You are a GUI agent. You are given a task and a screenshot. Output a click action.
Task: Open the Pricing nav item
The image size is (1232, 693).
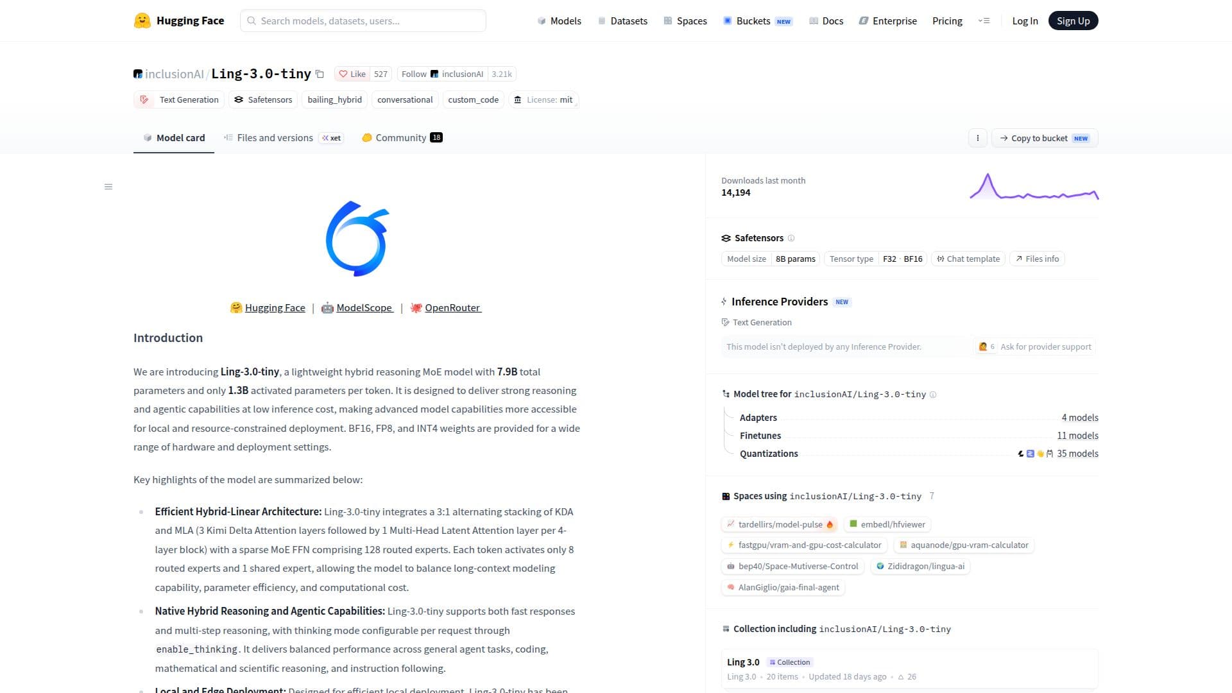[x=947, y=21]
